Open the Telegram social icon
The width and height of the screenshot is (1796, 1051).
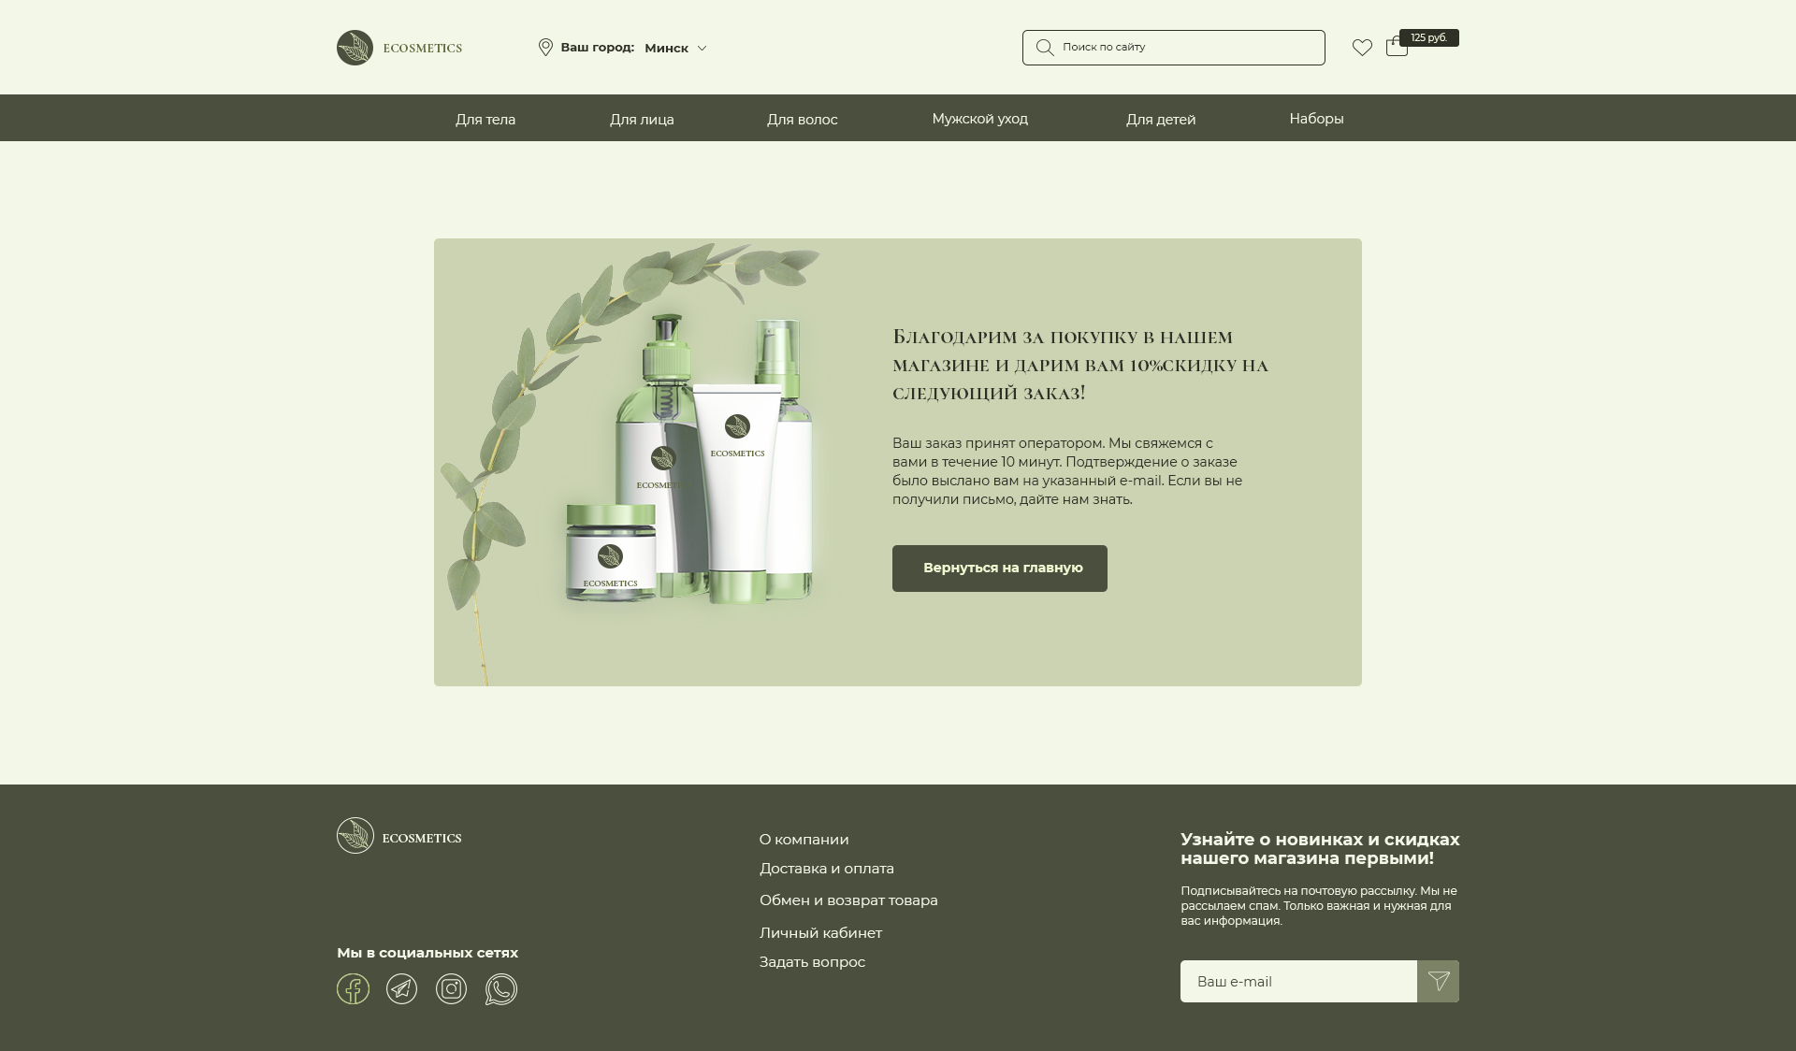pyautogui.click(x=402, y=989)
